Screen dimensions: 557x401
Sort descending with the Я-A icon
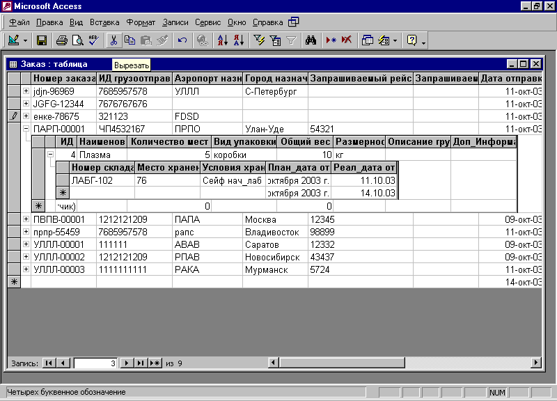(x=239, y=40)
